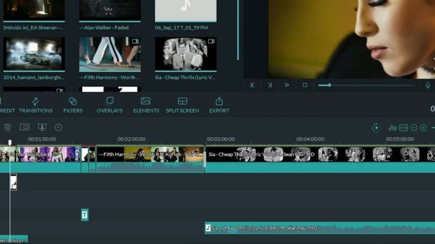Select the Alan Walker - Faded thumbnail
Viewport: 435px width, 244px height.
click(x=110, y=10)
